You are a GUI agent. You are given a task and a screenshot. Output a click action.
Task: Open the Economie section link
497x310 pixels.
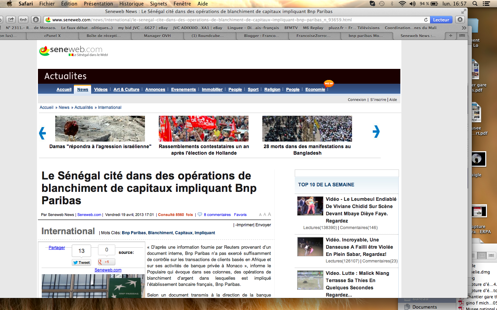click(x=315, y=90)
